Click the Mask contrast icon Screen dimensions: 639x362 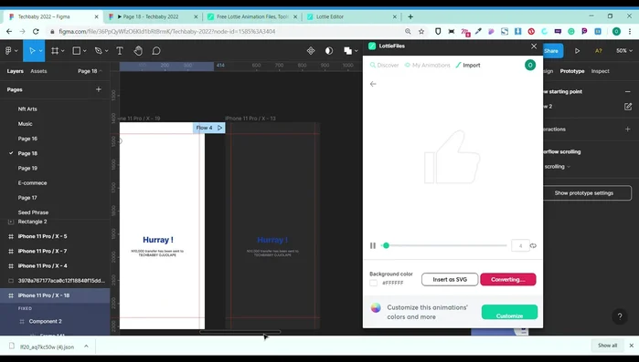[329, 51]
